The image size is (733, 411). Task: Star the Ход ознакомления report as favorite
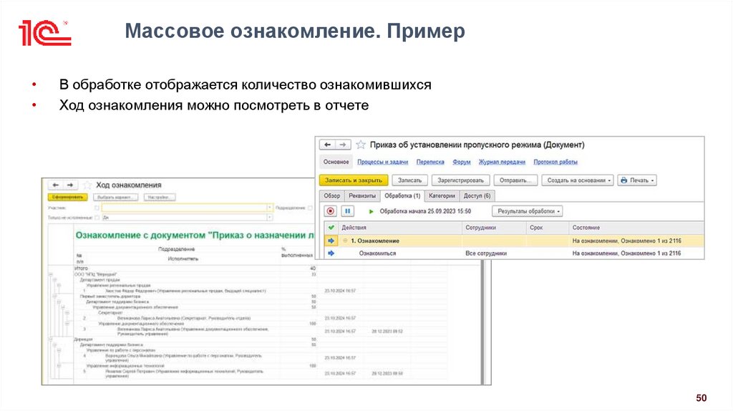tap(87, 185)
